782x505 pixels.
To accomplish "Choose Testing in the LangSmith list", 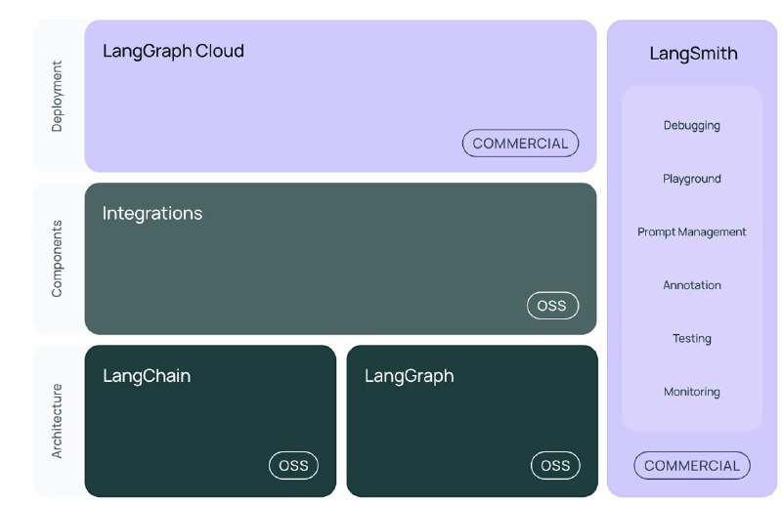I will click(692, 339).
